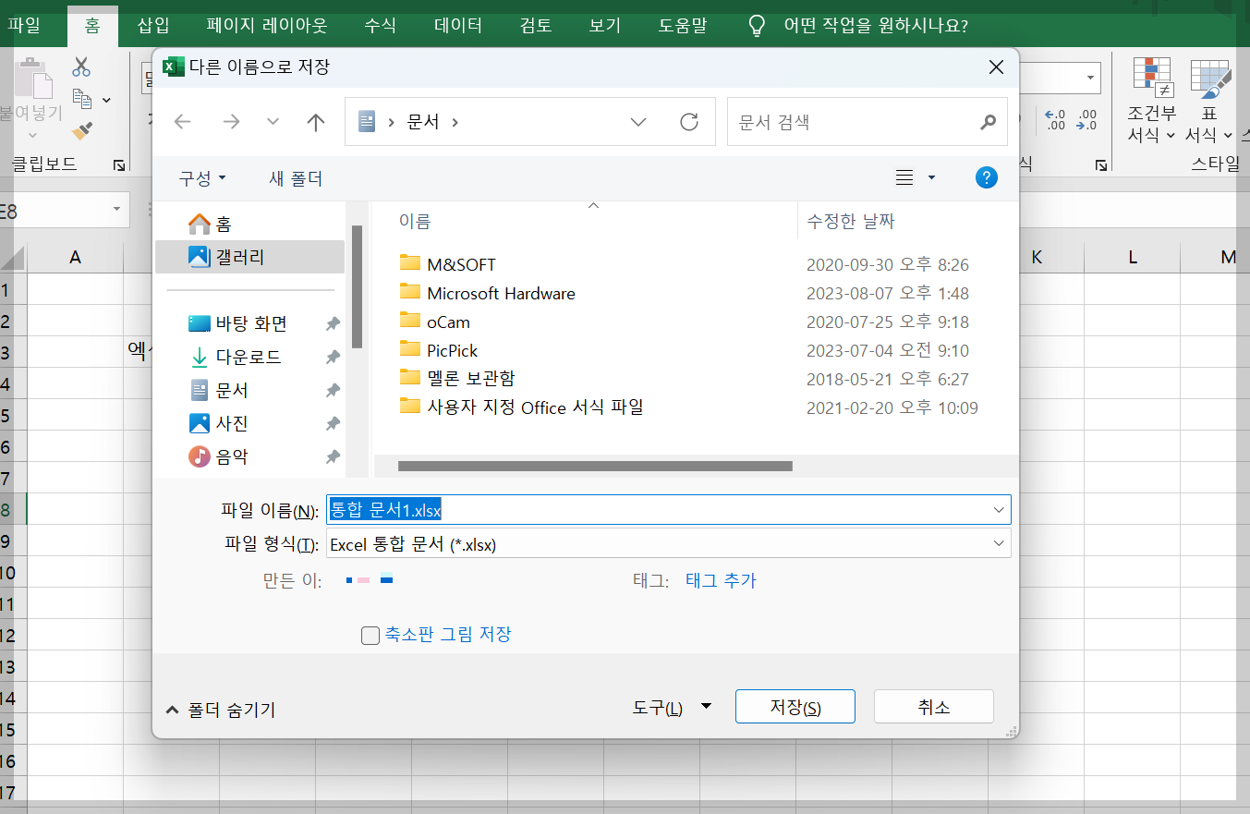1250x814 pixels.
Task: Click the back navigation arrow
Action: coord(182,121)
